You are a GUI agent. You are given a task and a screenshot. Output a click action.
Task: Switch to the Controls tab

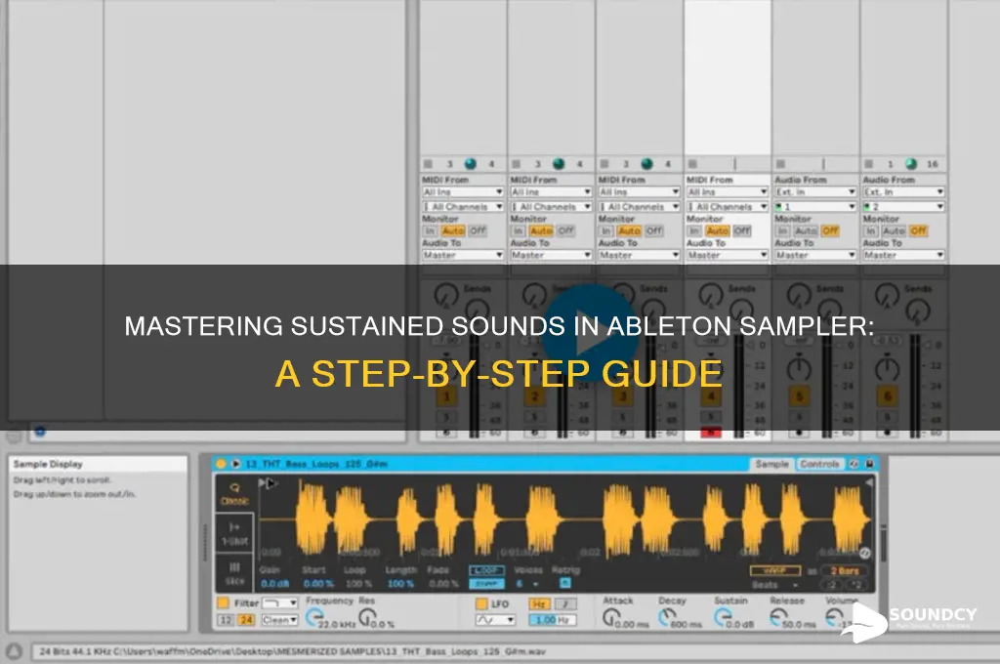click(x=819, y=464)
